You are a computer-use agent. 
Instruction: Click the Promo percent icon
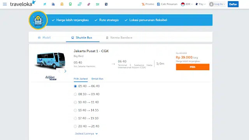click(x=143, y=4)
